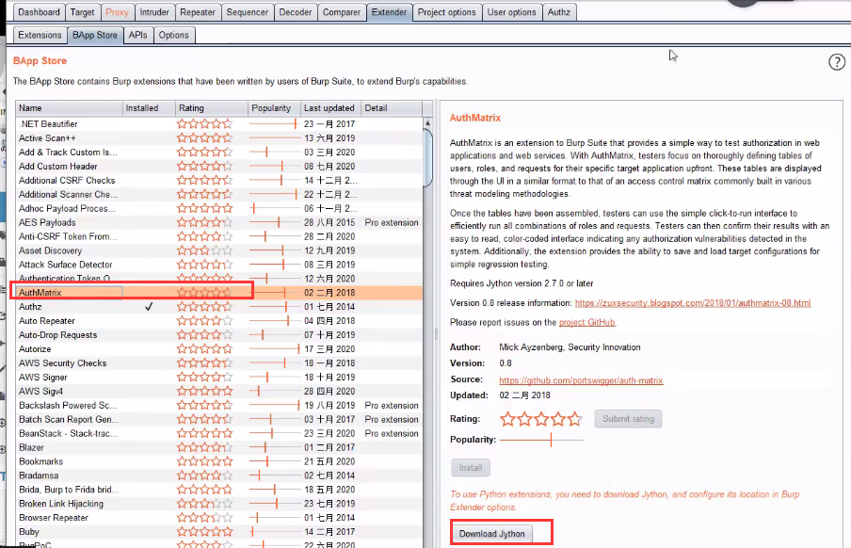Open the project GitHub link
The width and height of the screenshot is (851, 548).
coord(587,322)
